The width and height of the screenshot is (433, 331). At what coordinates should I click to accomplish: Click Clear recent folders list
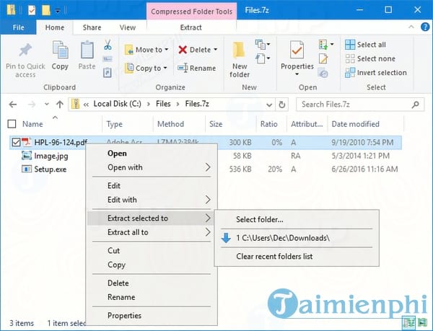point(274,256)
